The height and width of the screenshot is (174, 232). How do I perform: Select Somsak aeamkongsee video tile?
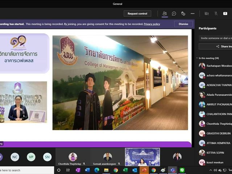click(107, 157)
